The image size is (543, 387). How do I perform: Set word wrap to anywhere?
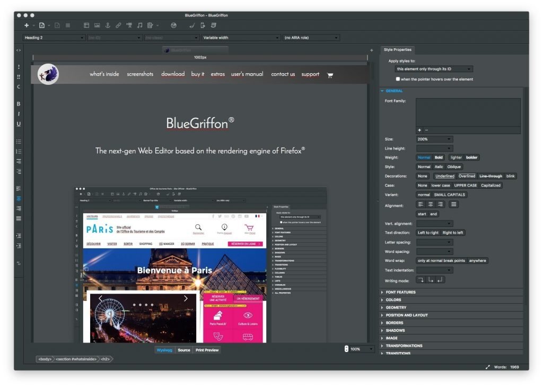[477, 261]
